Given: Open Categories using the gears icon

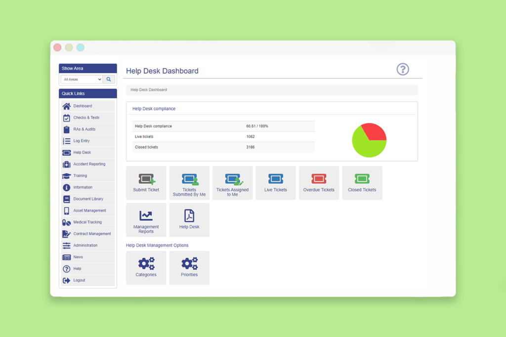Looking at the screenshot, I should point(146,263).
